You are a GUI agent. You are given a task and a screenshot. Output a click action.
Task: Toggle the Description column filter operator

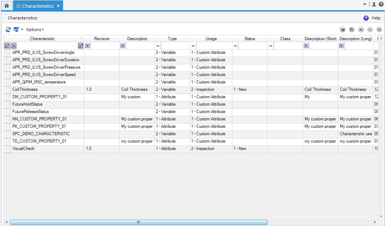coord(123,46)
